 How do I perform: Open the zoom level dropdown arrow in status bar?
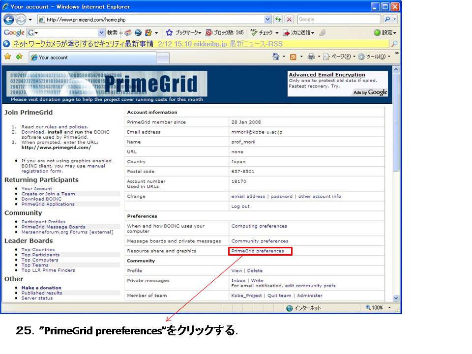point(389,308)
